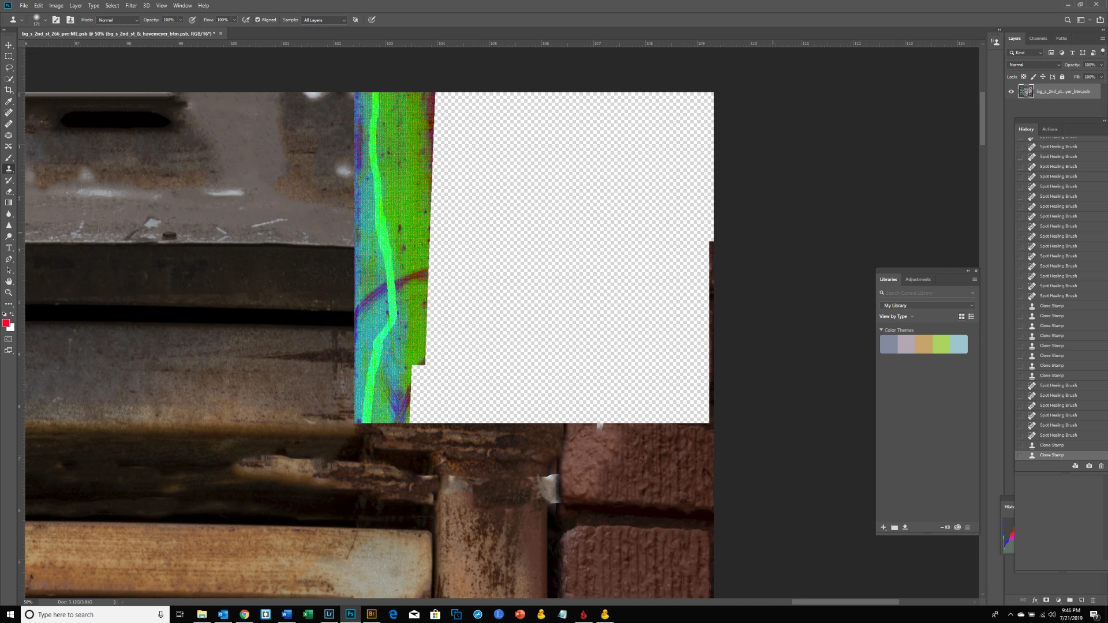Switch to the Channels tab
Image resolution: width=1108 pixels, height=623 pixels.
[x=1038, y=38]
